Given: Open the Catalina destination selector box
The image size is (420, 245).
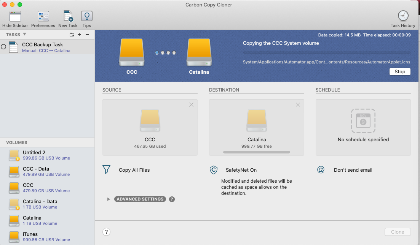Looking at the screenshot, I should coord(257,128).
